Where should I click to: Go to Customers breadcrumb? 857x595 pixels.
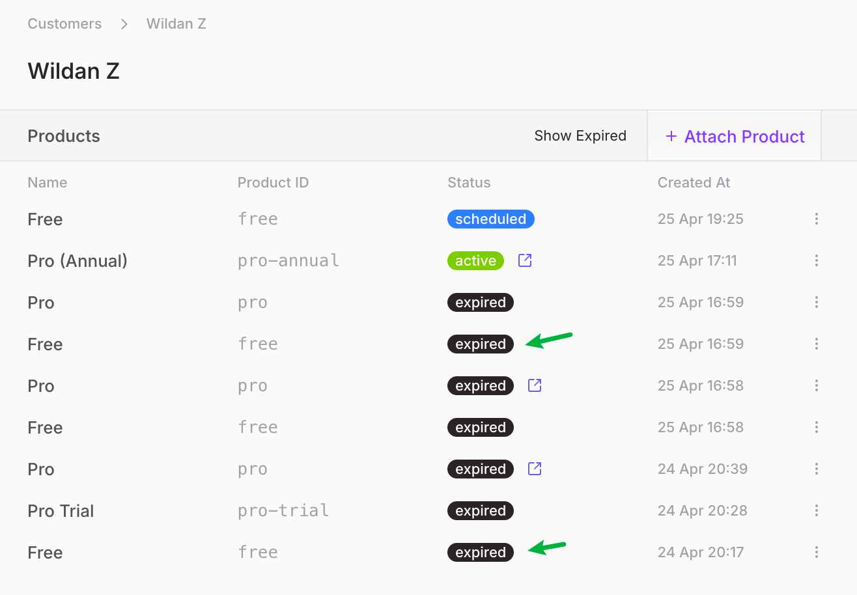pyautogui.click(x=64, y=24)
